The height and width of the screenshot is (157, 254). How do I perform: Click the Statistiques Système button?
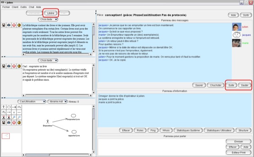click(188, 130)
